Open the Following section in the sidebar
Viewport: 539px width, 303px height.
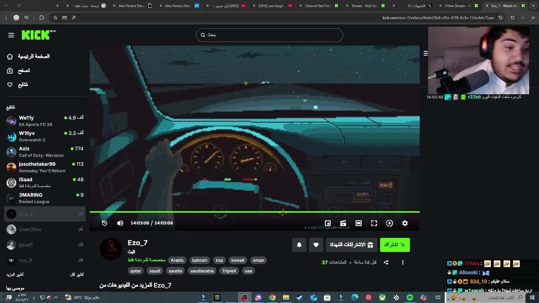[x=18, y=85]
